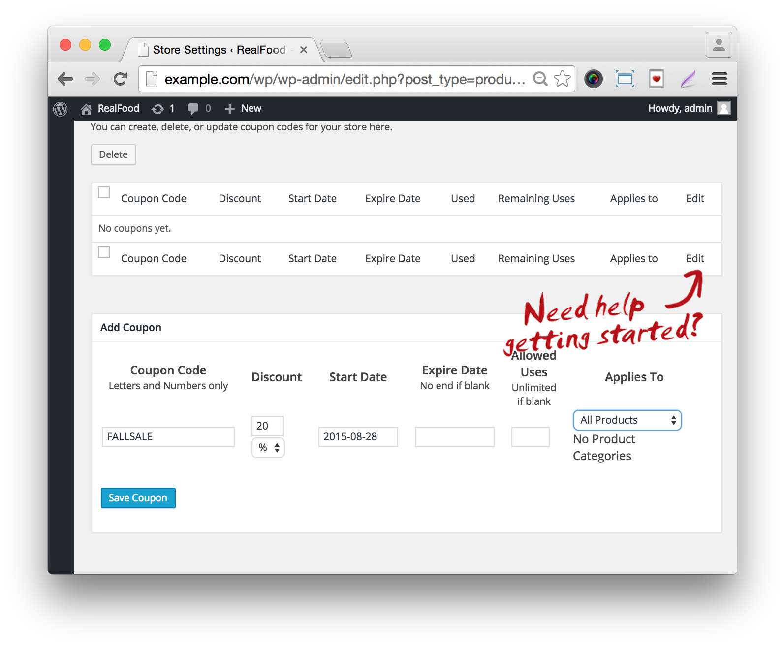Click the 'Add Coupon' section heading
This screenshot has width=784, height=647.
(131, 328)
